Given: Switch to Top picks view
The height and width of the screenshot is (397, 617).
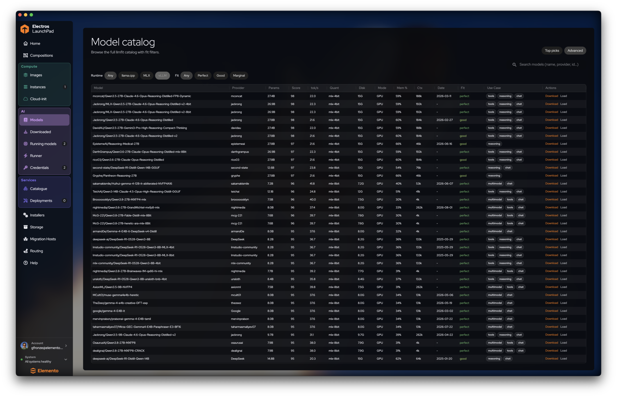Looking at the screenshot, I should (552, 51).
